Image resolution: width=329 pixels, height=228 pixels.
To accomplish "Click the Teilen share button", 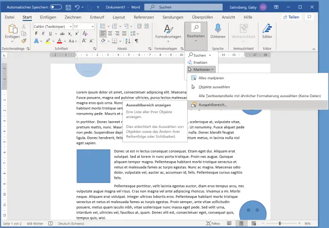I will point(290,17).
